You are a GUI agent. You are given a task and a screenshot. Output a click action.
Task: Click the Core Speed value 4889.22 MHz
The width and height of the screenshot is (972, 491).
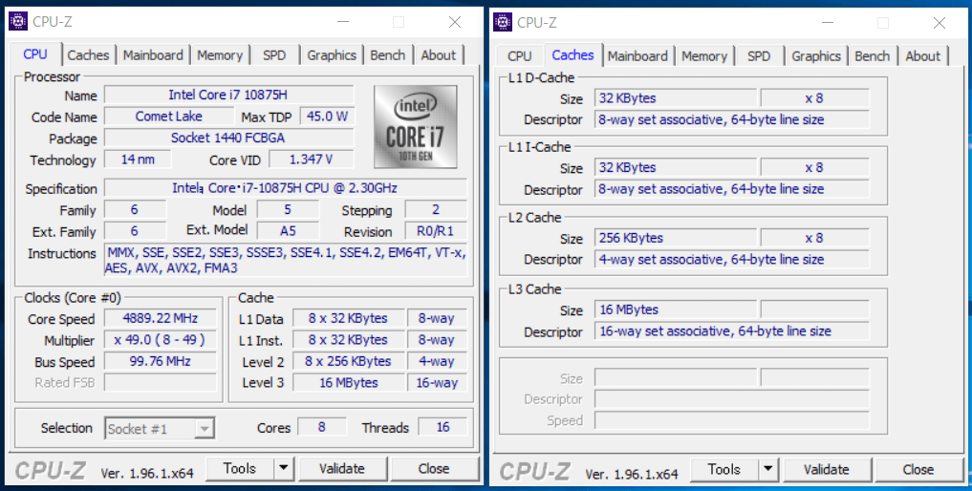[160, 319]
